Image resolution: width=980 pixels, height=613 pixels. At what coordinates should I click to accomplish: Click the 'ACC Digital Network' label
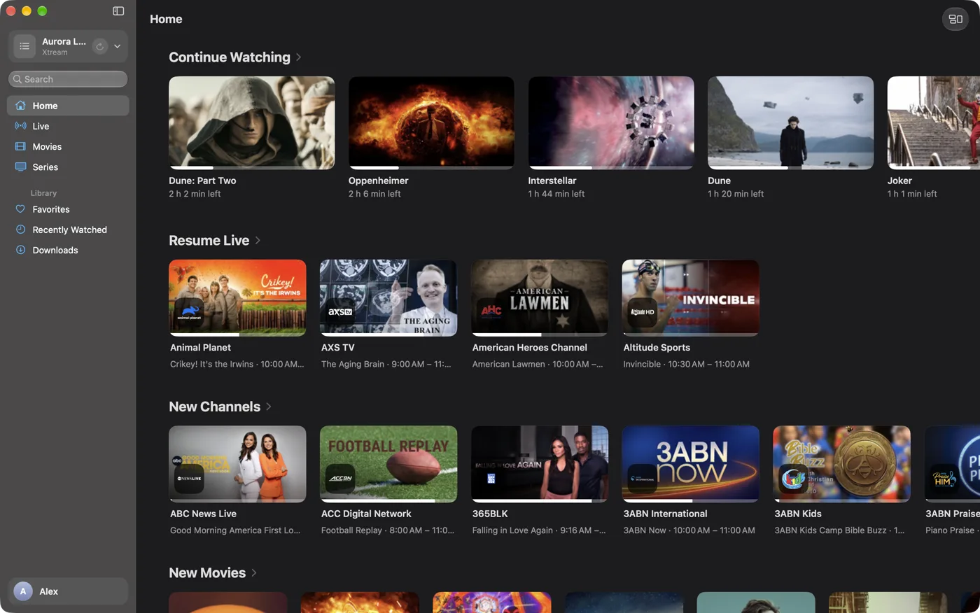coord(366,514)
